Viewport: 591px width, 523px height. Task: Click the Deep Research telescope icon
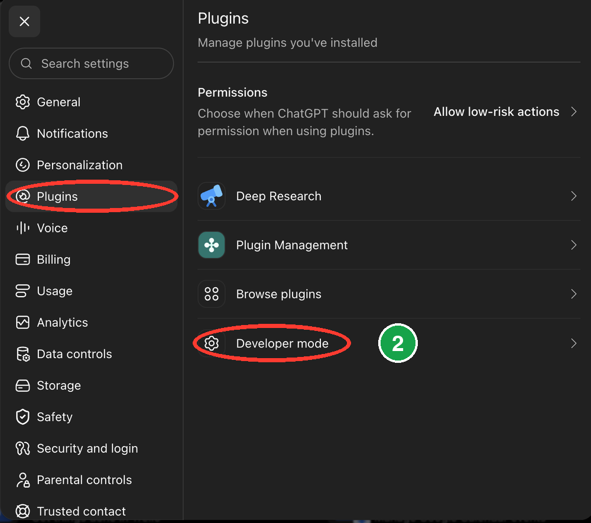tap(212, 196)
